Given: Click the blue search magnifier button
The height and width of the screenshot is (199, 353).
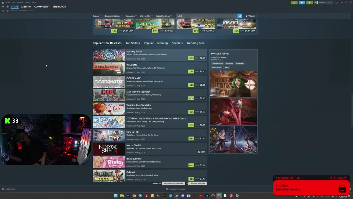Looking at the screenshot, I should point(240,16).
